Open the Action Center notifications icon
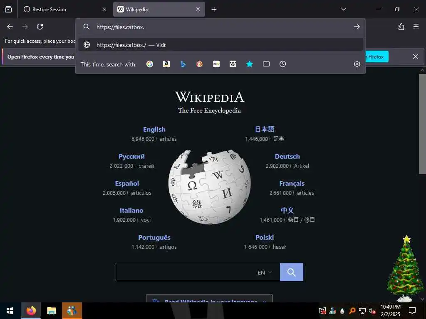Image resolution: width=426 pixels, height=319 pixels. pyautogui.click(x=412, y=311)
